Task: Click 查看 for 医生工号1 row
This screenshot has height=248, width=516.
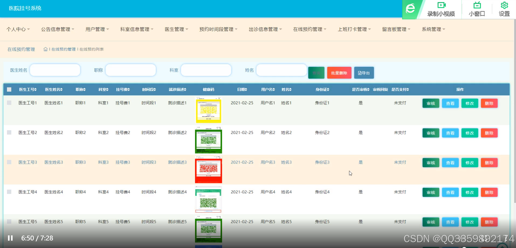Action: [x=450, y=103]
